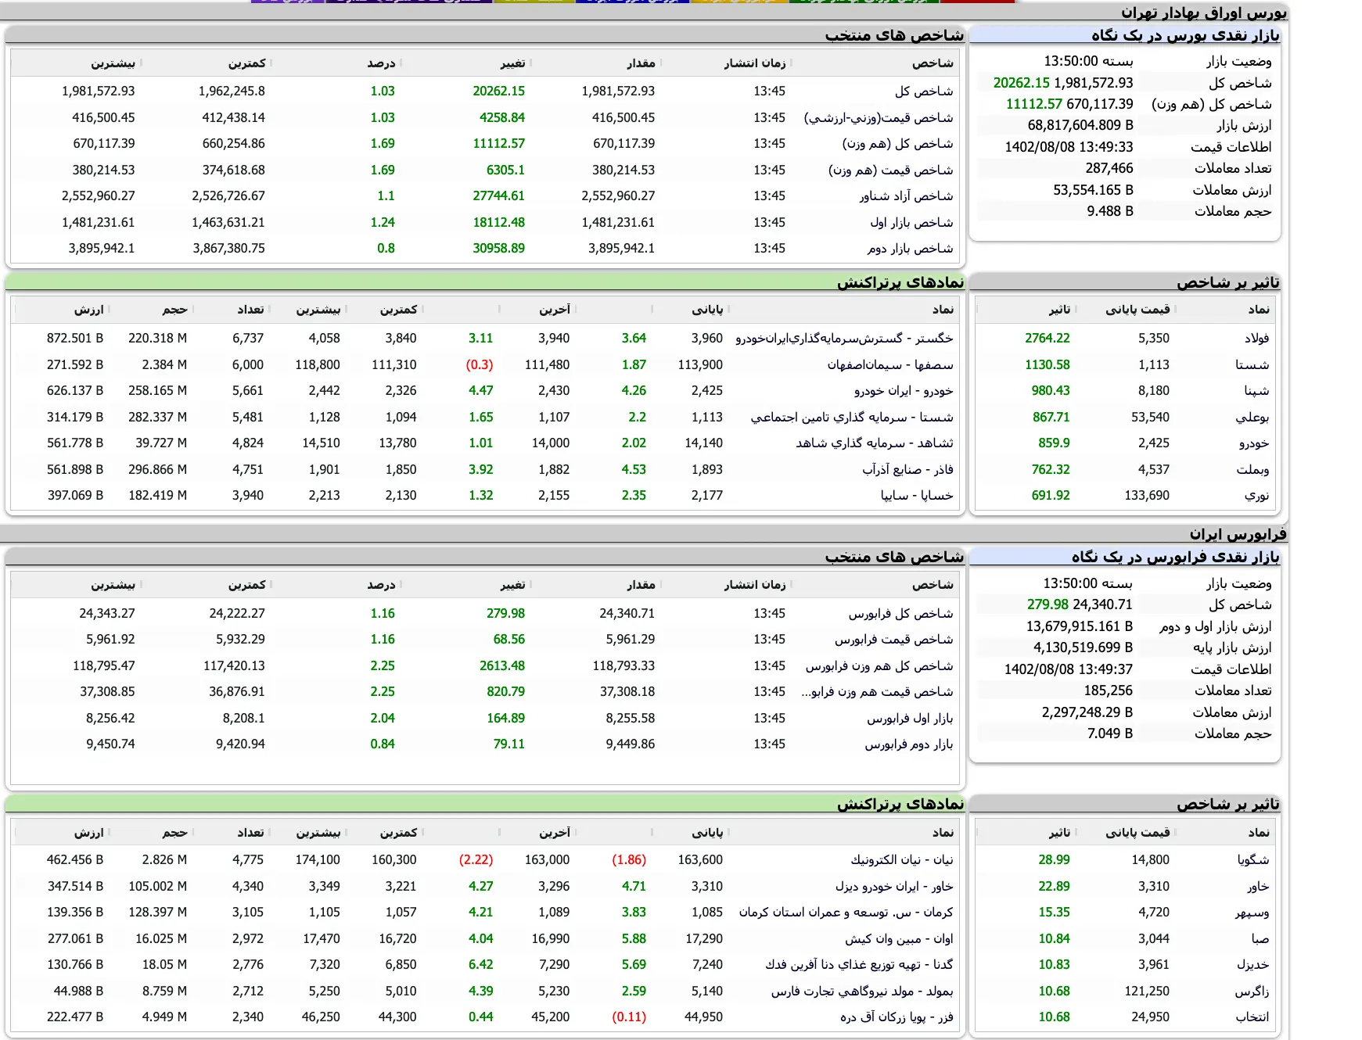The width and height of the screenshot is (1362, 1040).
Task: Select trade volume "9.488 B"
Action: [1110, 211]
